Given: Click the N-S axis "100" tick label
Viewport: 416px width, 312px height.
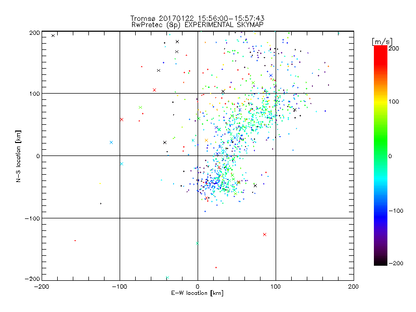Looking at the screenshot, I should (34, 94).
